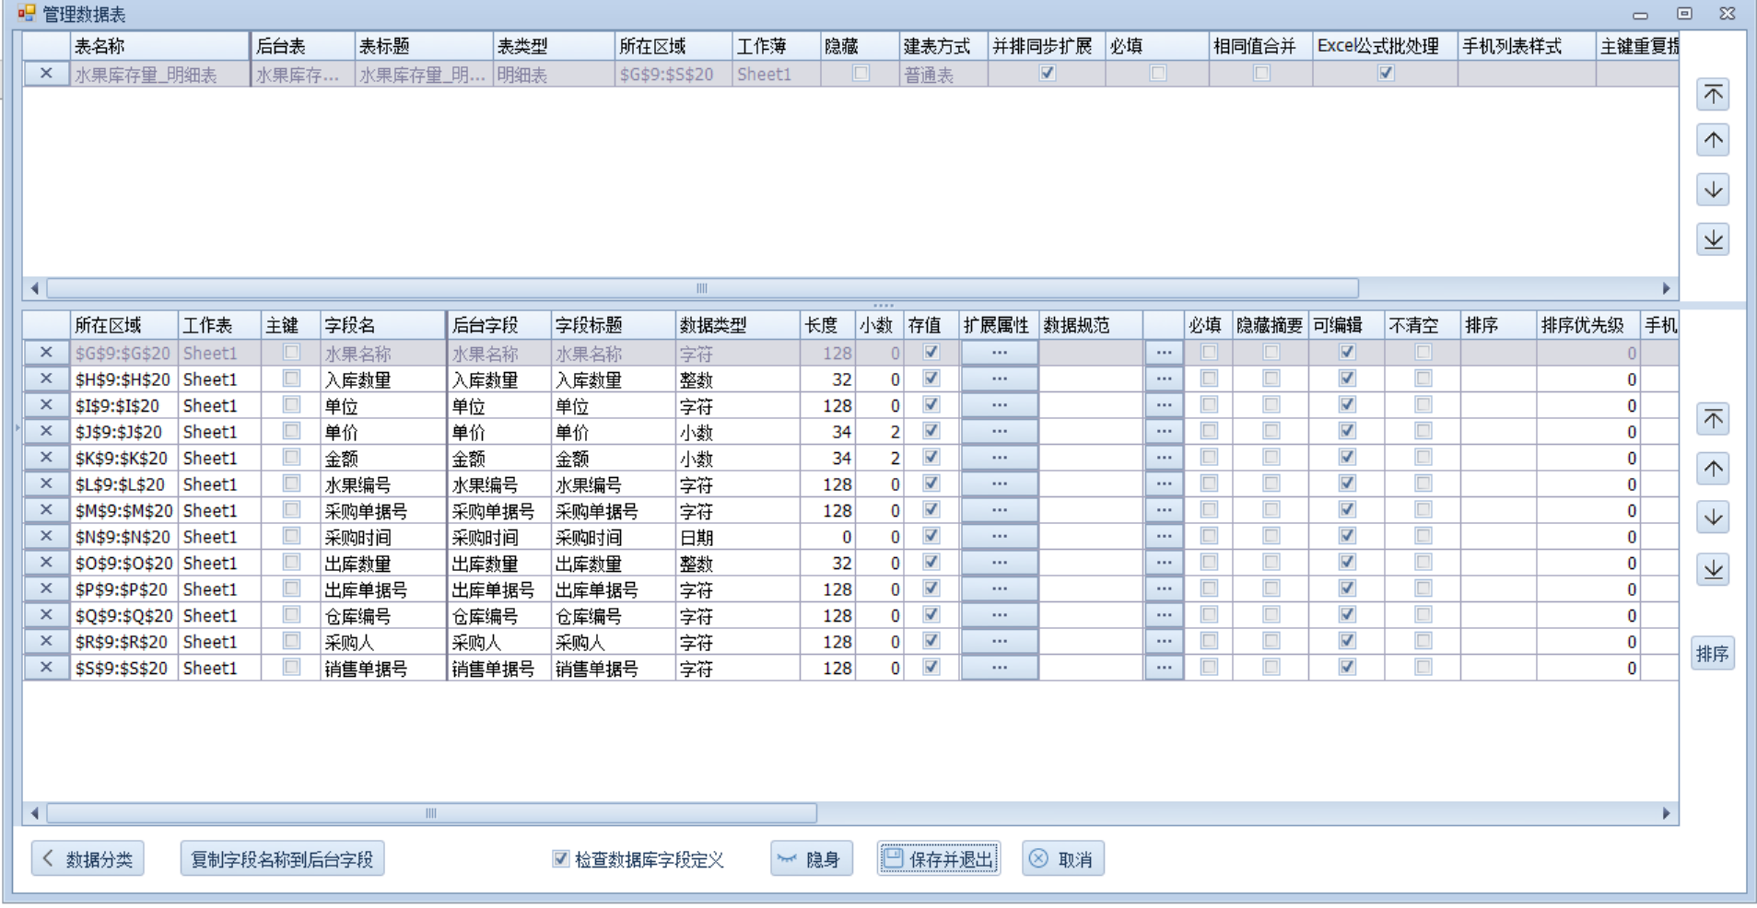Image resolution: width=1757 pixels, height=908 pixels.
Task: Open 扩展属性 ellipsis for 采购时间 row
Action: point(999,537)
